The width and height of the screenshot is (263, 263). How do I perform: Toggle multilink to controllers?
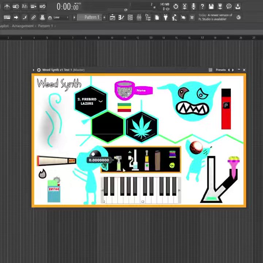[x=42, y=17]
